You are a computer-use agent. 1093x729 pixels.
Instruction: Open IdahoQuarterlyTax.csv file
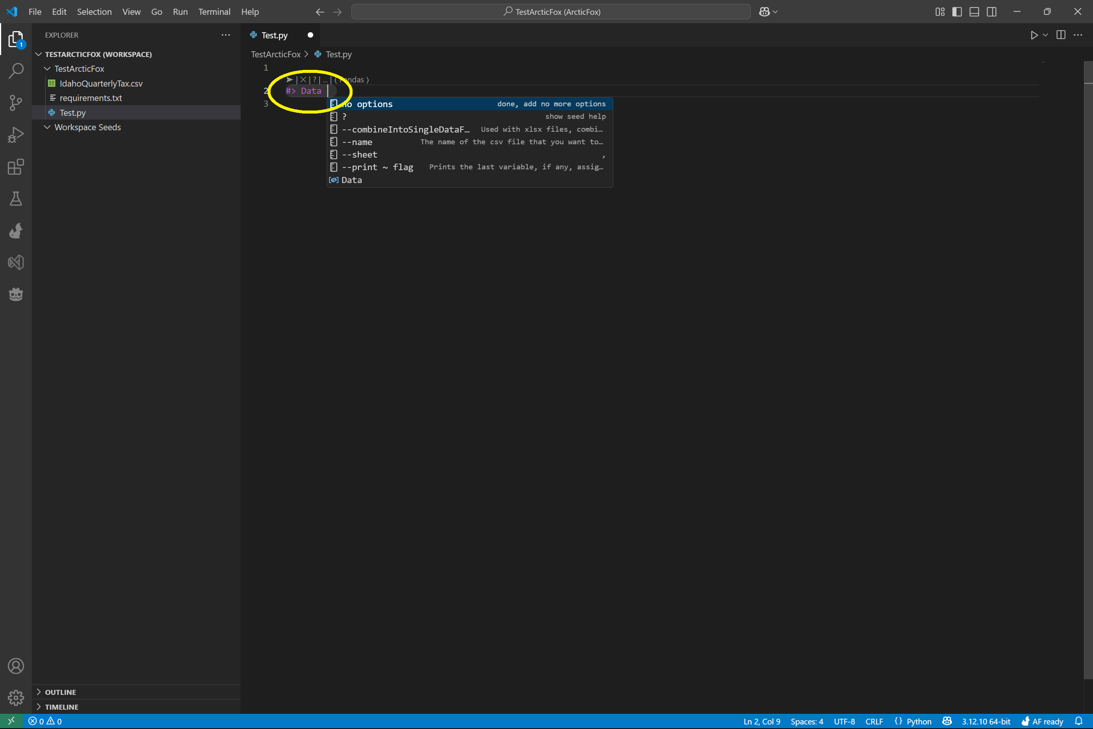pyautogui.click(x=101, y=84)
